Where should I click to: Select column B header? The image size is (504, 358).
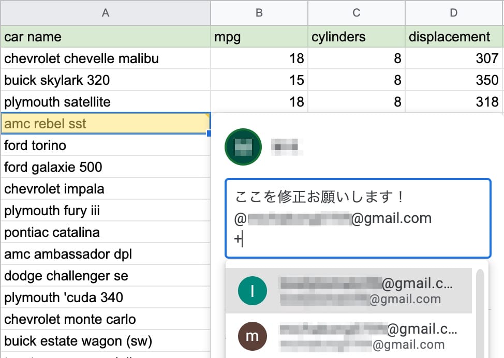tap(259, 13)
